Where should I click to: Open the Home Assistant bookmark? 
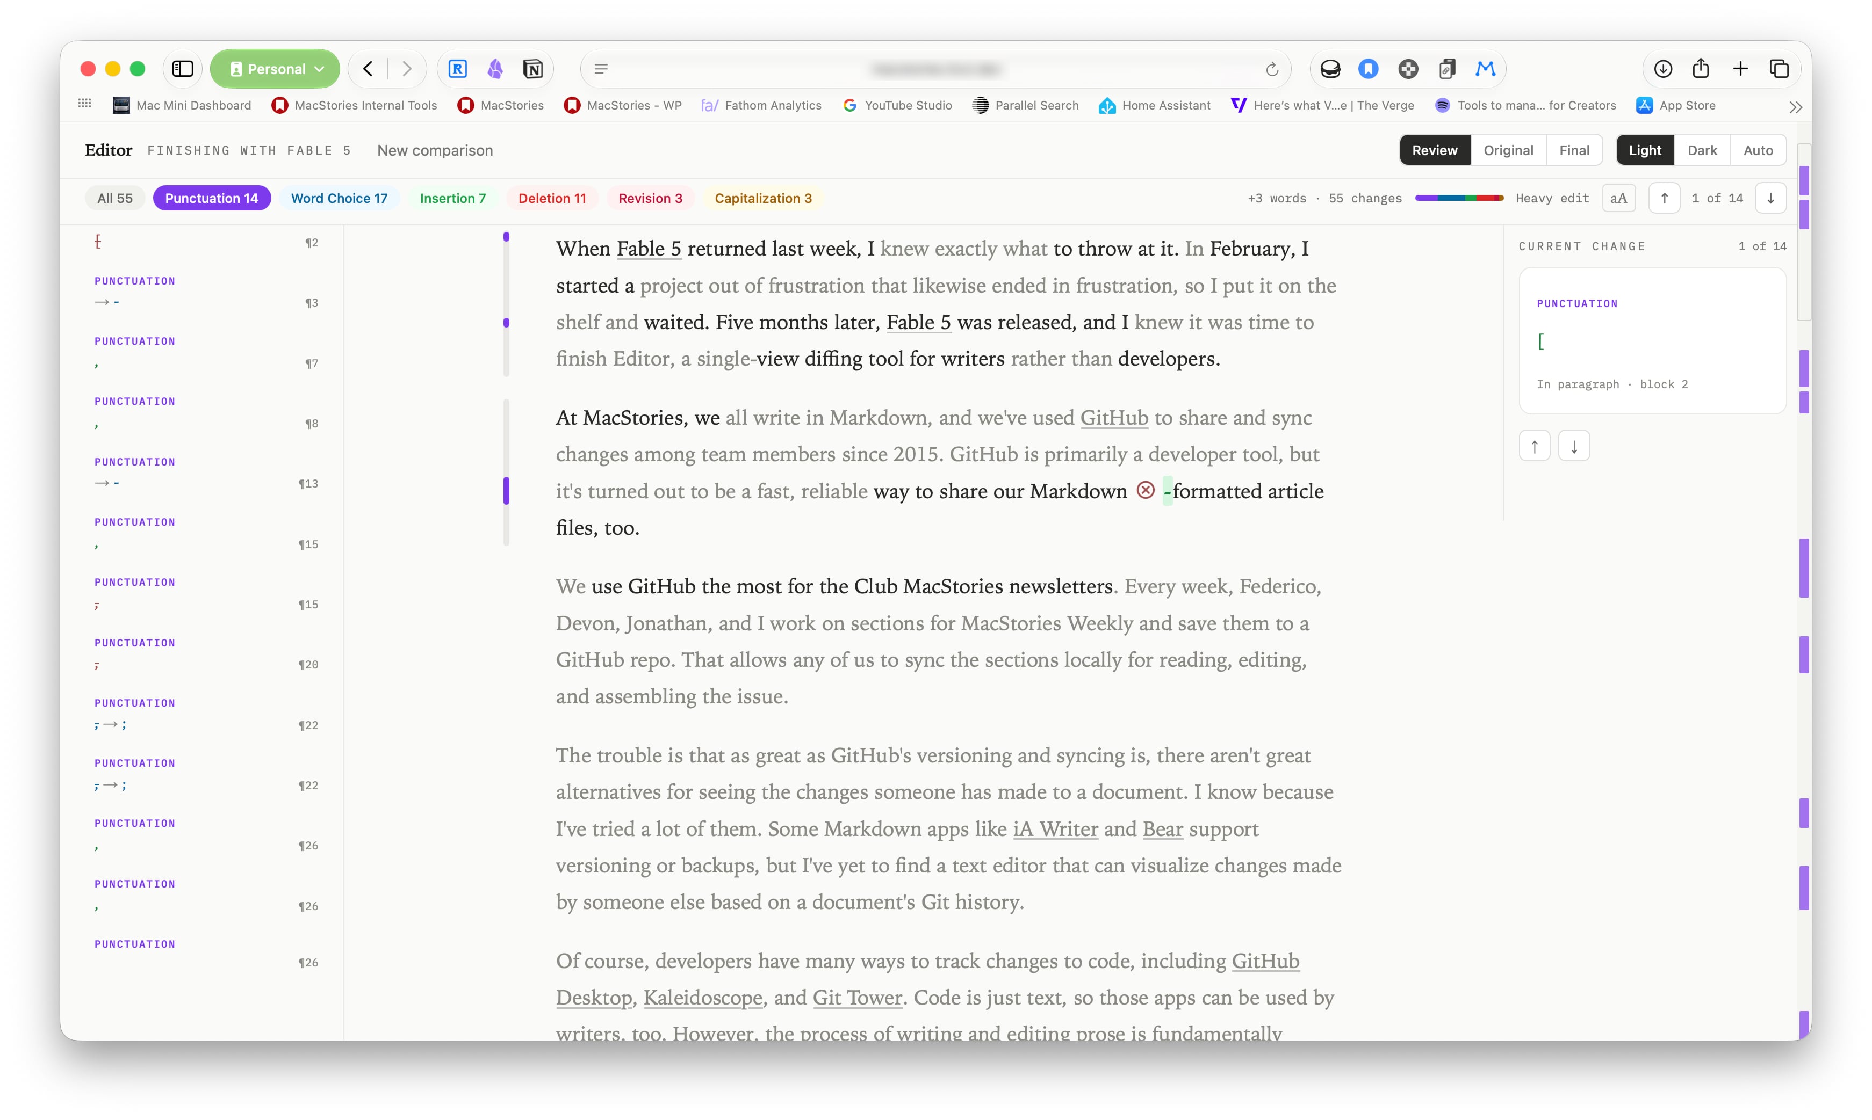pos(1155,106)
